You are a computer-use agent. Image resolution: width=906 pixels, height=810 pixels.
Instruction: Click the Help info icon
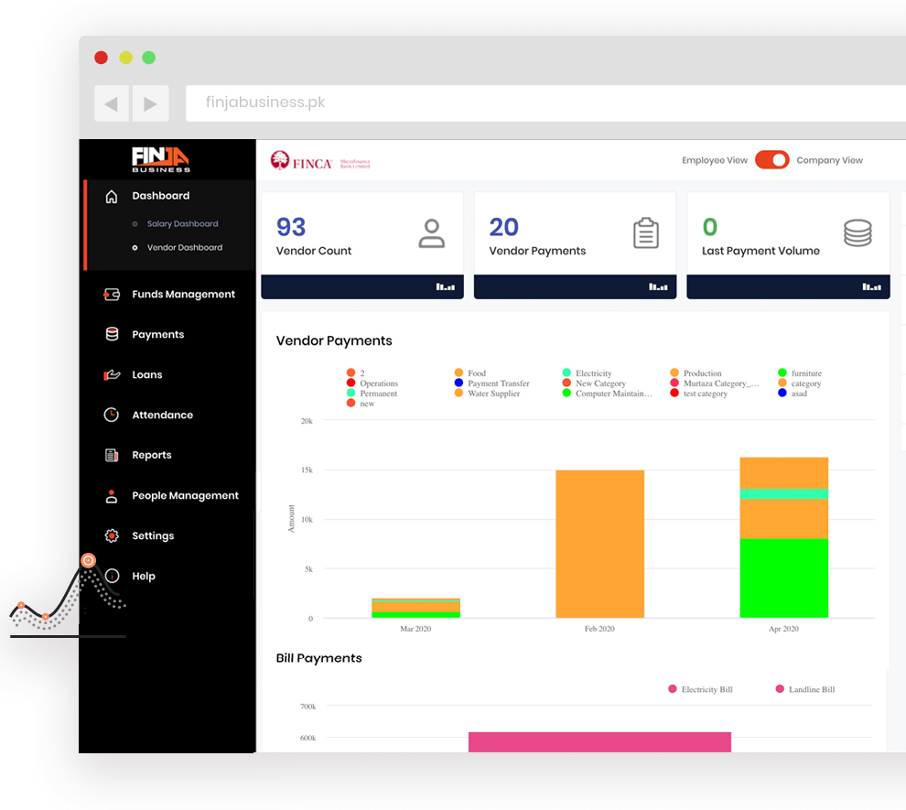112,576
